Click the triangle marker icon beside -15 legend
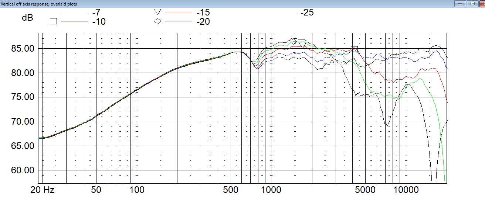 [158, 12]
